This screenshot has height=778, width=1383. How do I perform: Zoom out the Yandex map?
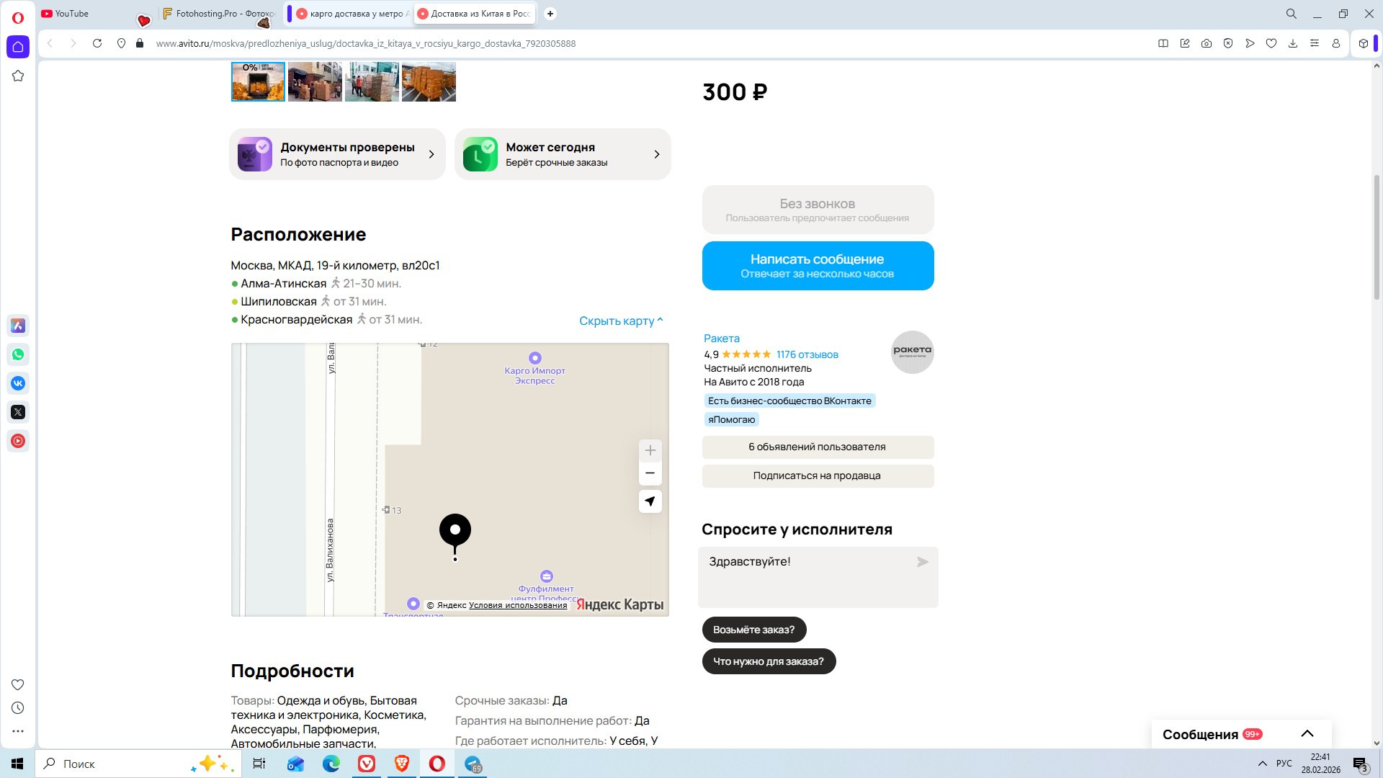(650, 473)
